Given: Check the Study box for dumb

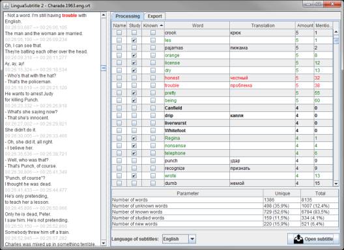Looking at the screenshot, I should tap(134, 183).
